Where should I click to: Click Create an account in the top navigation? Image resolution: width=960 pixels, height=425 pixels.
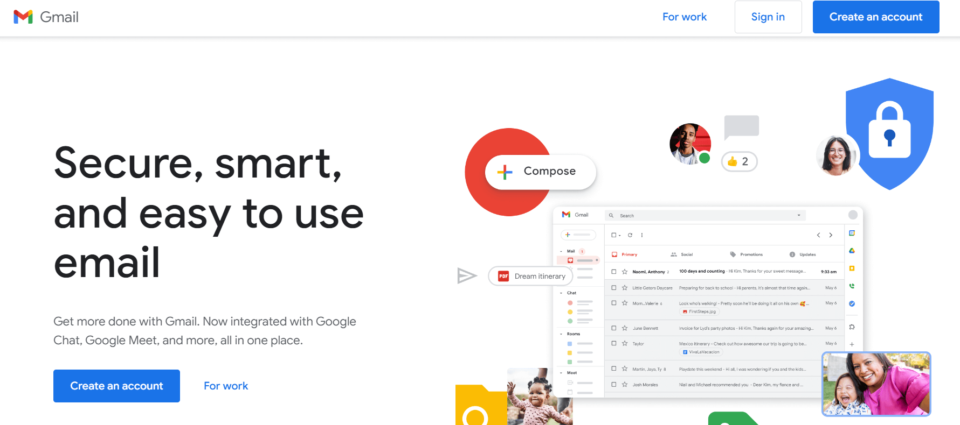(876, 17)
